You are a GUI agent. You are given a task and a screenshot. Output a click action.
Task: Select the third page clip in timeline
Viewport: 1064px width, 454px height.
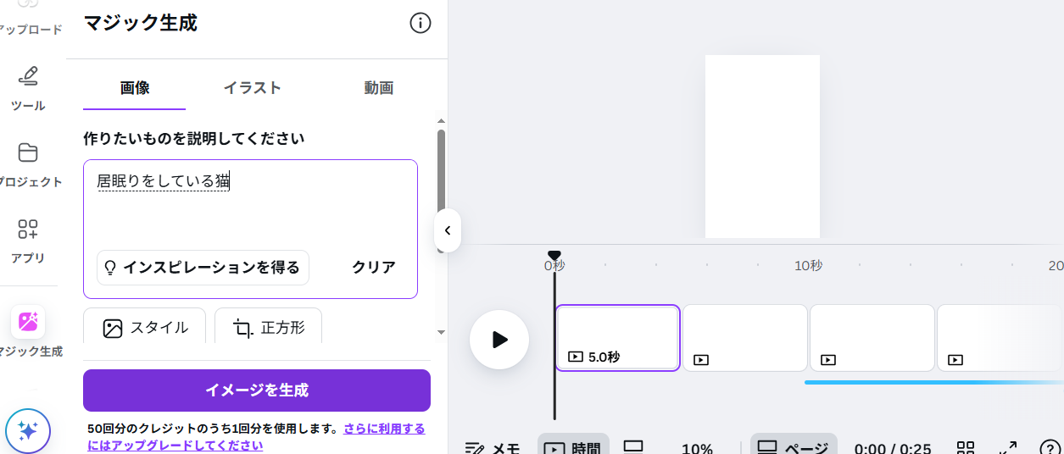point(872,338)
